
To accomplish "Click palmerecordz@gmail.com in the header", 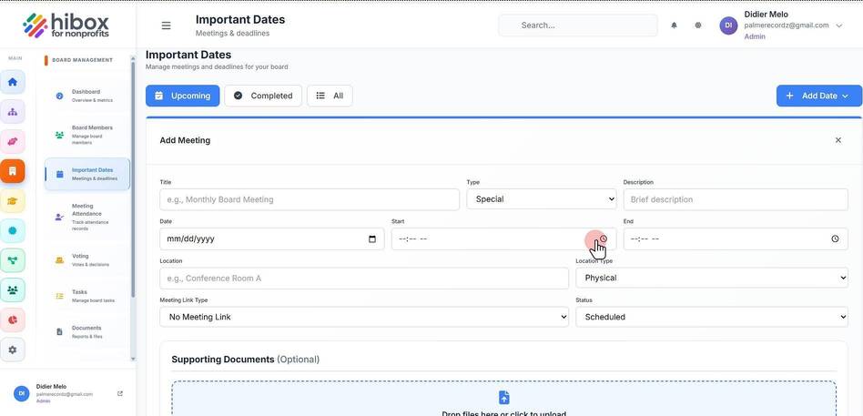I will [786, 25].
